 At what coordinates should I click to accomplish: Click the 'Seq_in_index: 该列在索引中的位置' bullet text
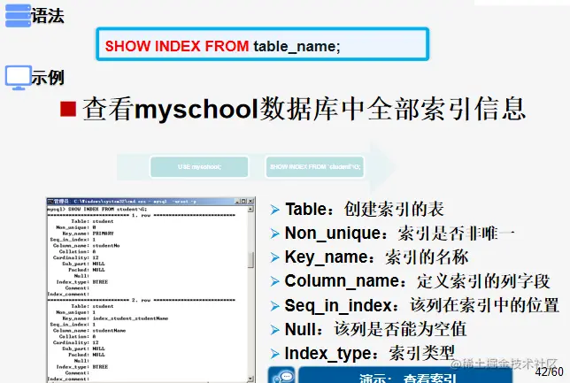point(421,305)
